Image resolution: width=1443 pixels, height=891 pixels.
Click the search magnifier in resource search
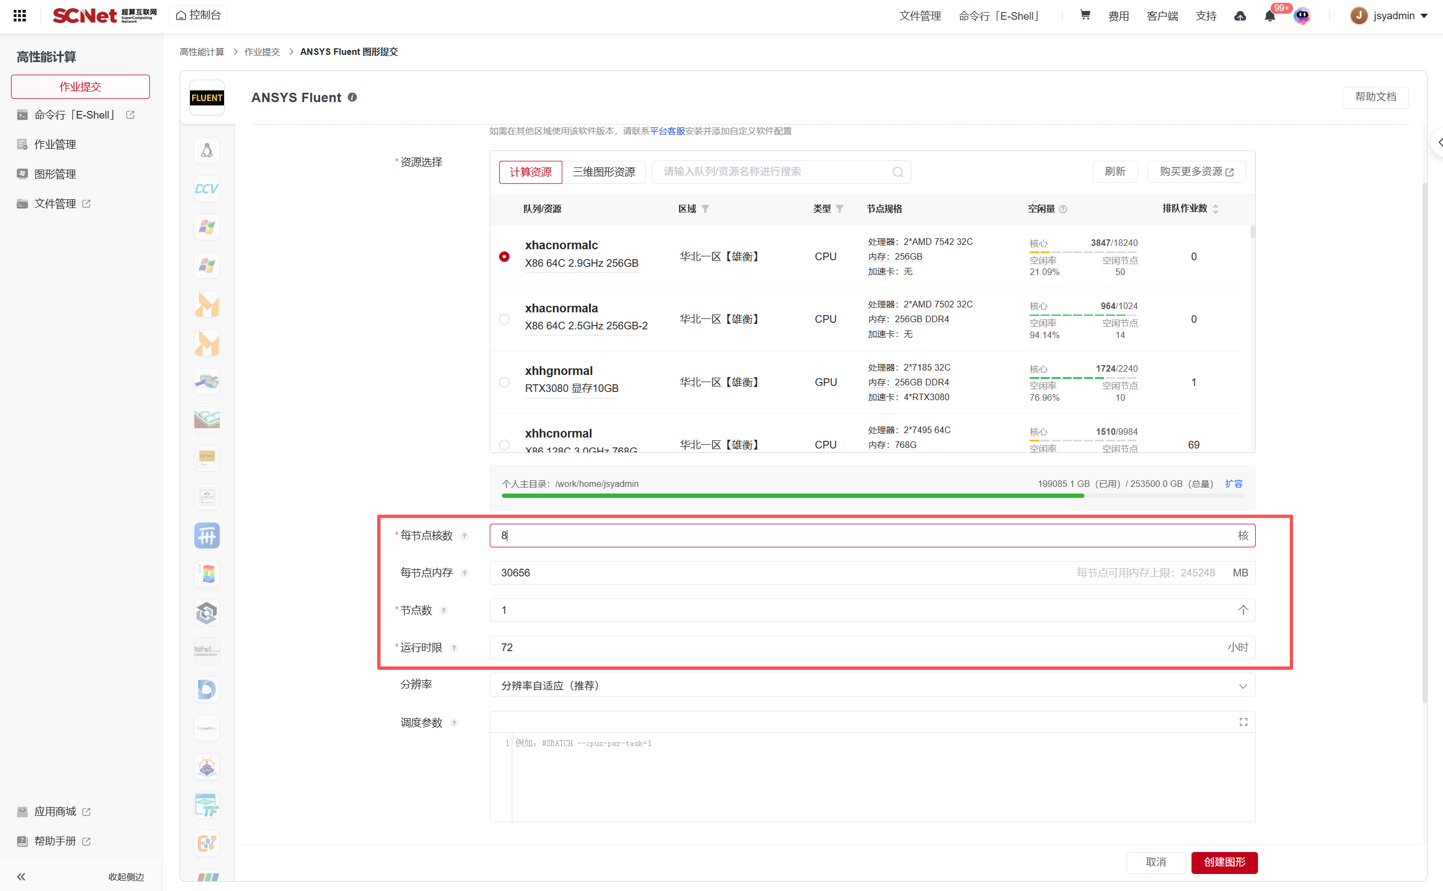(897, 172)
